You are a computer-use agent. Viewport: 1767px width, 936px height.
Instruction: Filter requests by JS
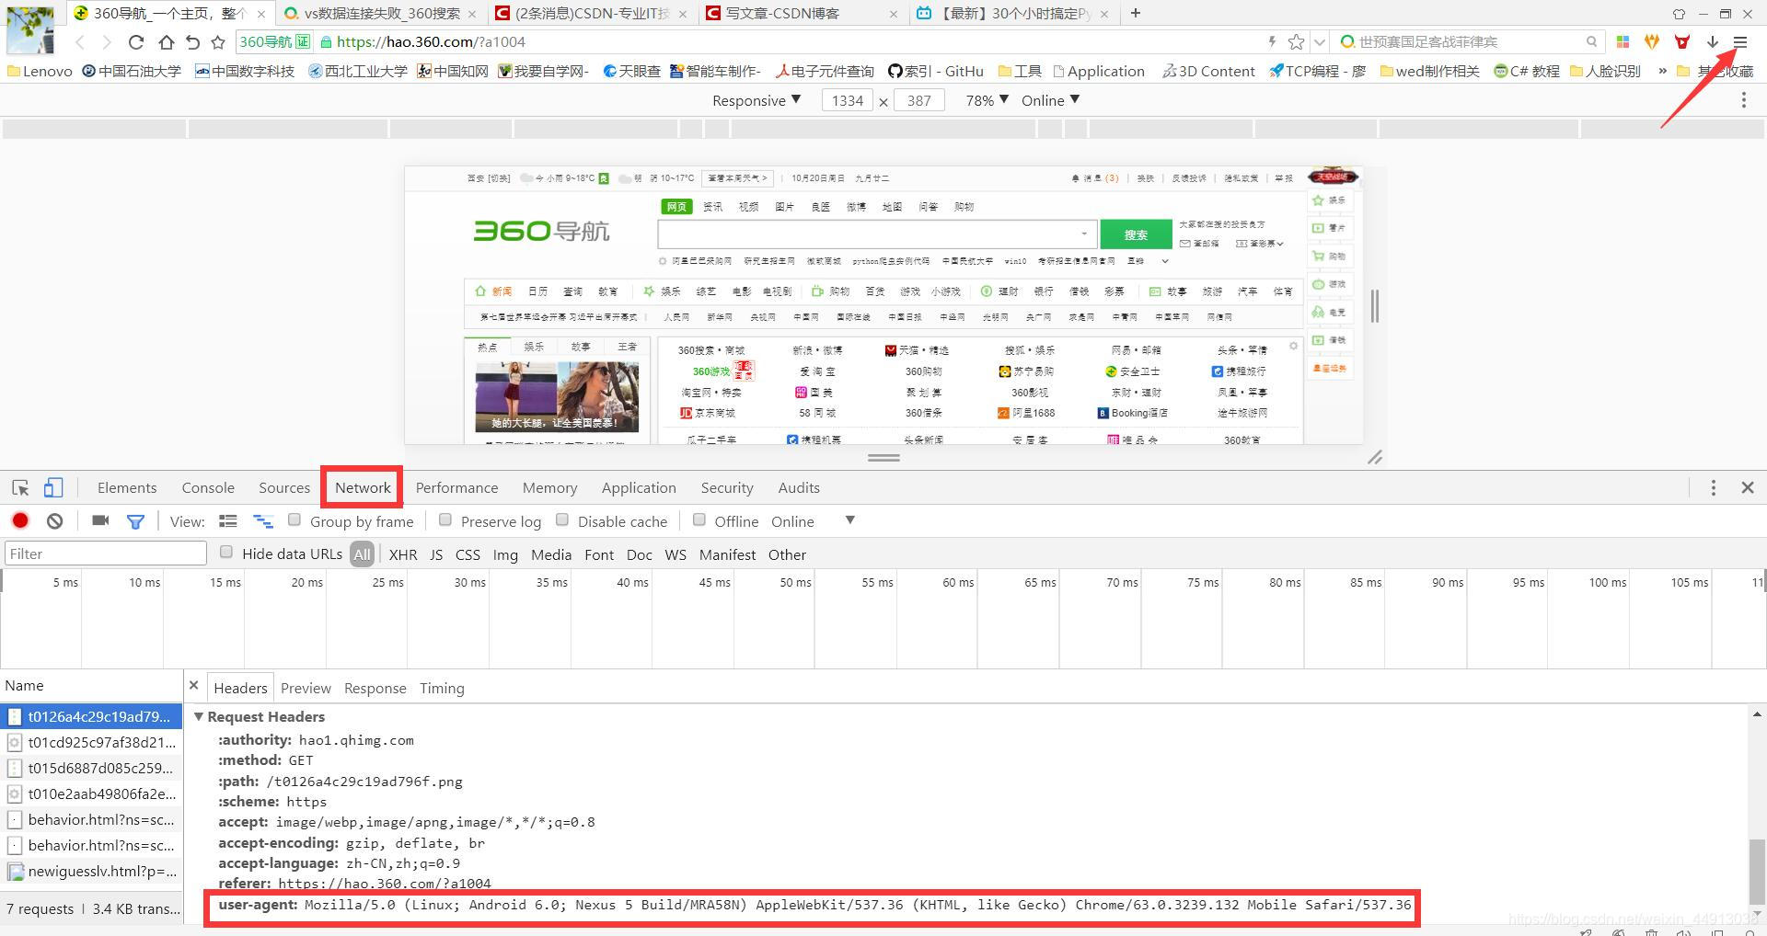click(x=436, y=554)
